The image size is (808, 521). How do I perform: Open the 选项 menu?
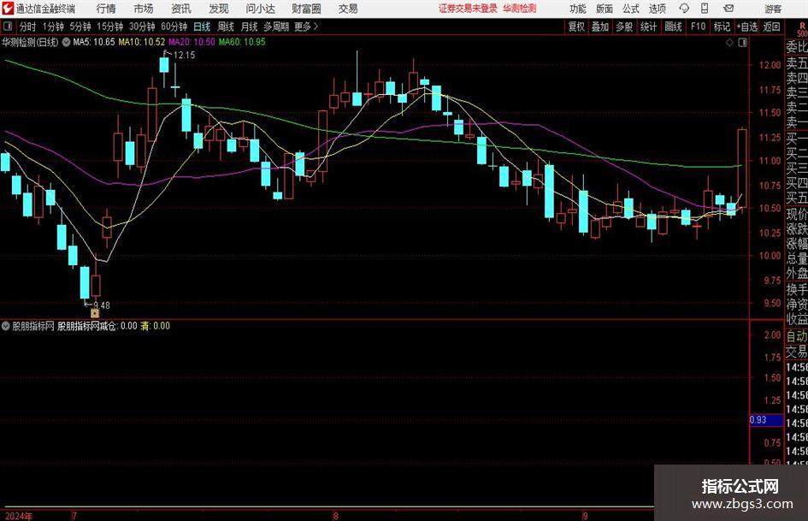(x=657, y=9)
